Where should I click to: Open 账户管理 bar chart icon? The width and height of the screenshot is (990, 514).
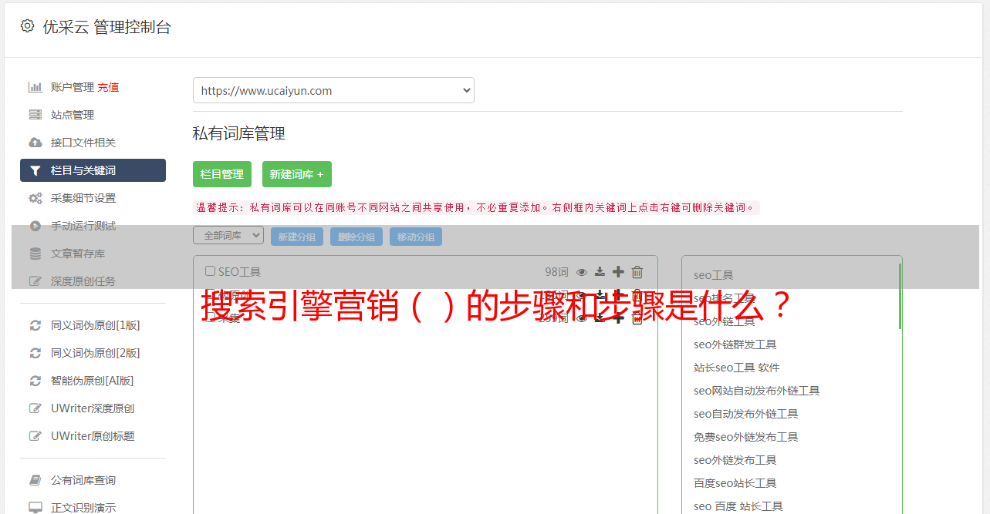point(35,87)
